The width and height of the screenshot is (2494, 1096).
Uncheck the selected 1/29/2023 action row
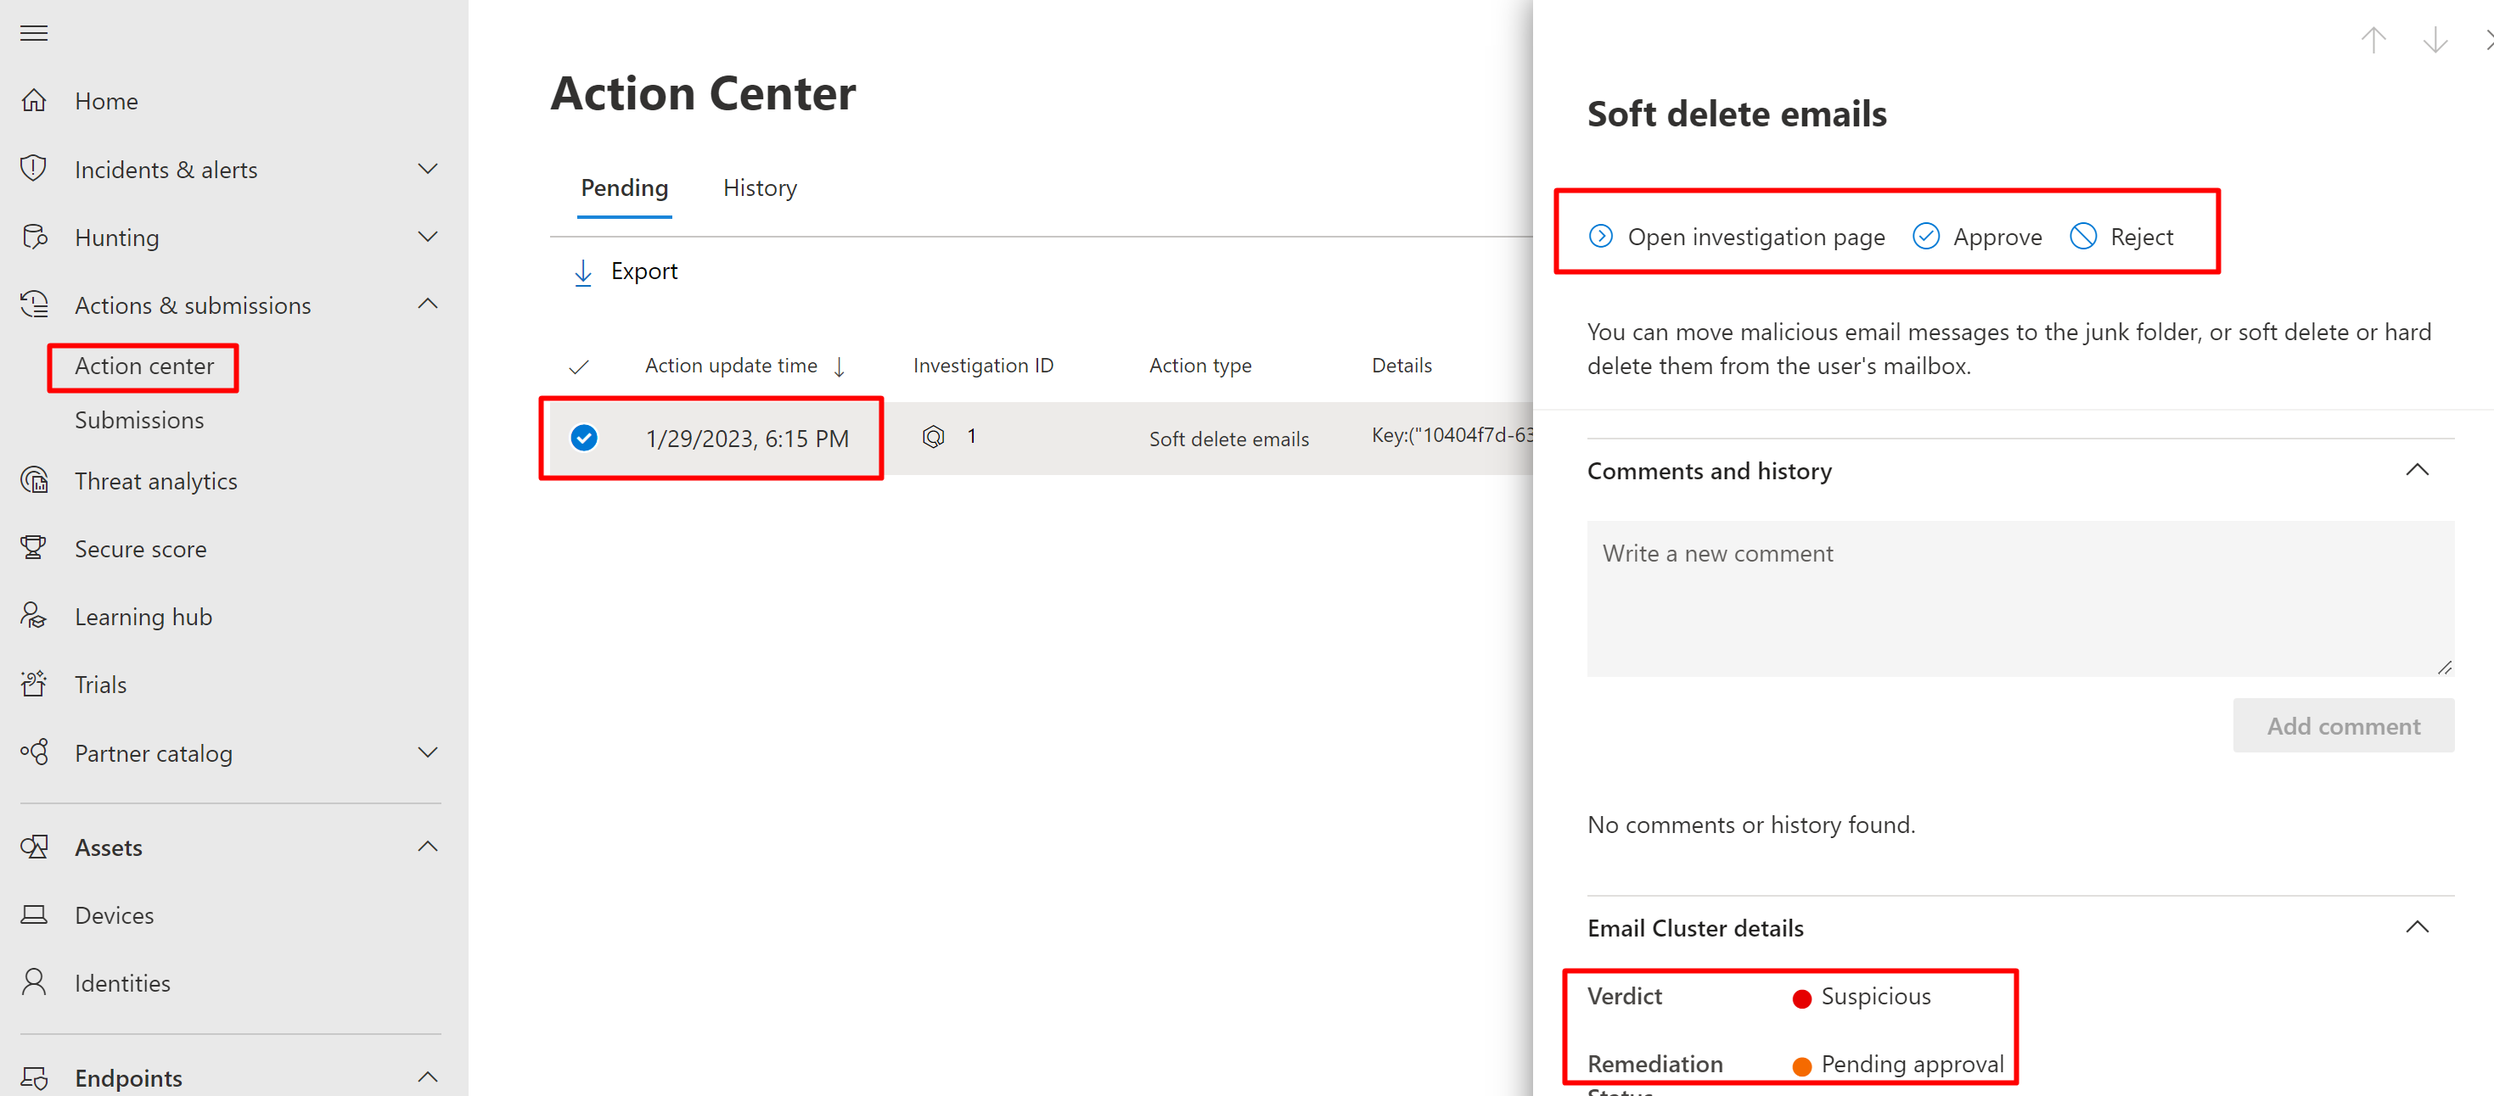point(584,439)
